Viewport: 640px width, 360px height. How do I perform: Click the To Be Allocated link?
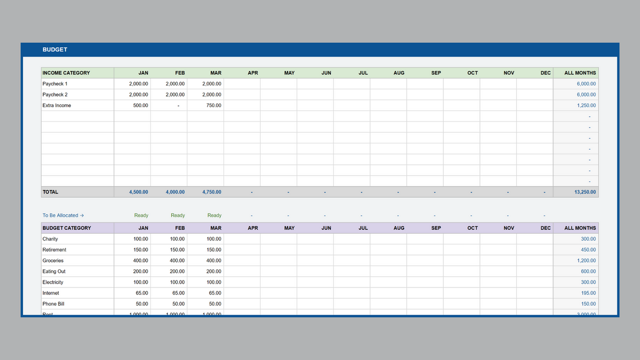pos(63,215)
